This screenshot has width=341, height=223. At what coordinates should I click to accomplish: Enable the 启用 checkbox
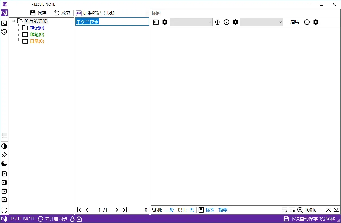[x=287, y=22]
